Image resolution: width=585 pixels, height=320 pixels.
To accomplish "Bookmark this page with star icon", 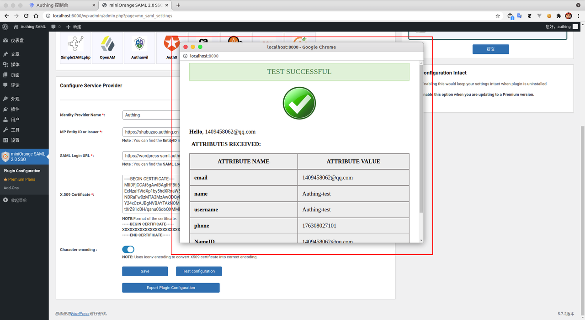I will coord(498,16).
